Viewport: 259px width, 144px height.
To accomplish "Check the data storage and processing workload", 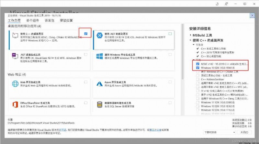I will click(x=170, y=103).
